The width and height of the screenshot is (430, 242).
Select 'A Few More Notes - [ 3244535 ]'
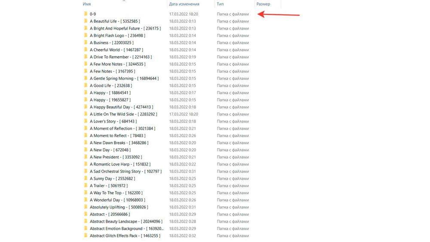tap(118, 64)
